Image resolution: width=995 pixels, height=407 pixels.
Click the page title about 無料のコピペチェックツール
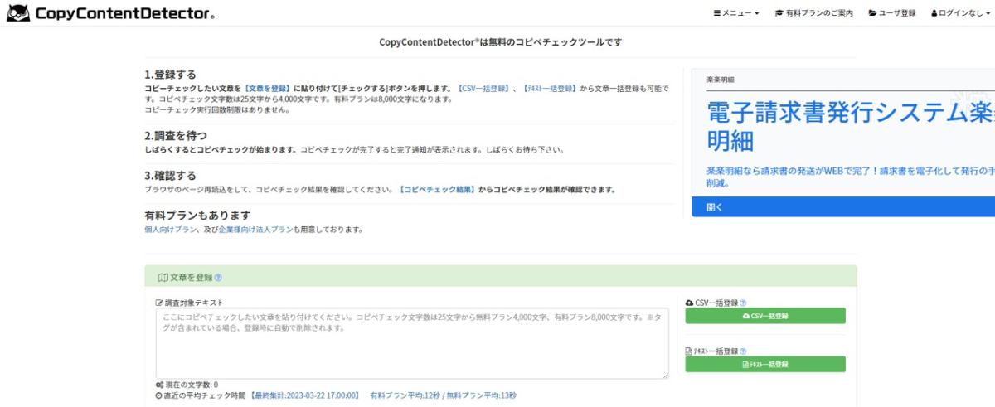[500, 41]
